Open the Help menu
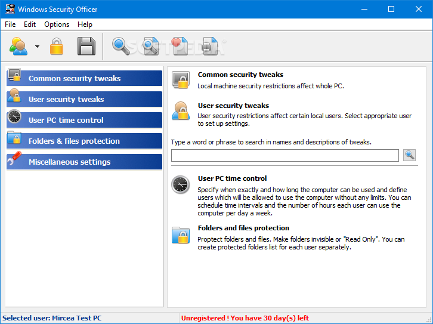Image resolution: width=433 pixels, height=324 pixels. click(85, 24)
